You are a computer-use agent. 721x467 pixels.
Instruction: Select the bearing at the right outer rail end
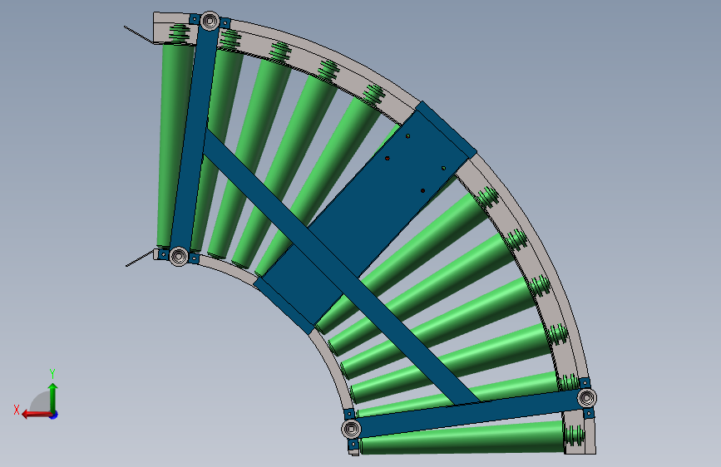tap(587, 397)
